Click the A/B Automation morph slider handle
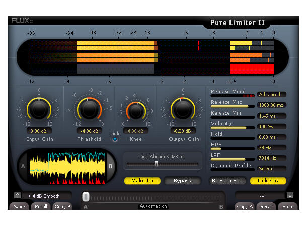This screenshot has height=226, width=307. [86, 197]
